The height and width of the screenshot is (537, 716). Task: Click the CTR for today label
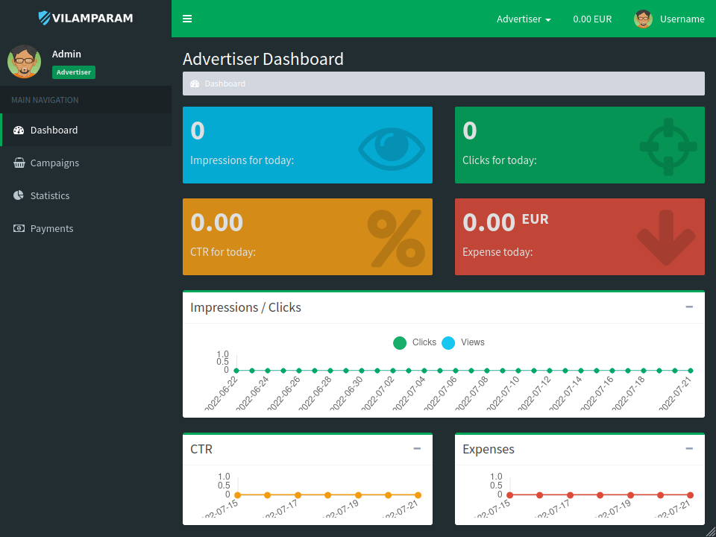click(223, 252)
